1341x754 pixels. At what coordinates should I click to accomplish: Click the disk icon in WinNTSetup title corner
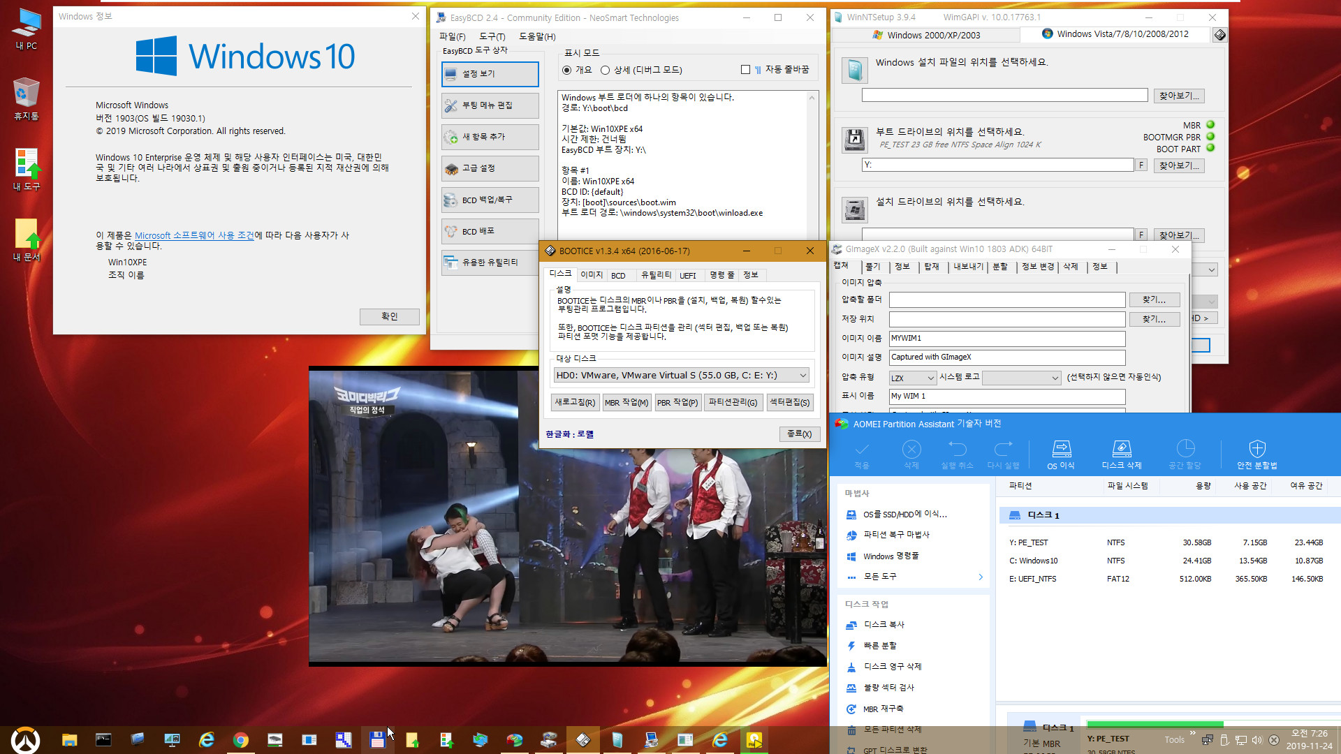[x=1219, y=35]
